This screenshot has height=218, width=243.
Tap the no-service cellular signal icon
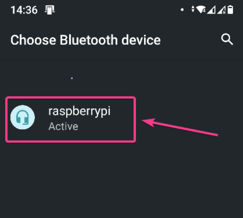(221, 10)
